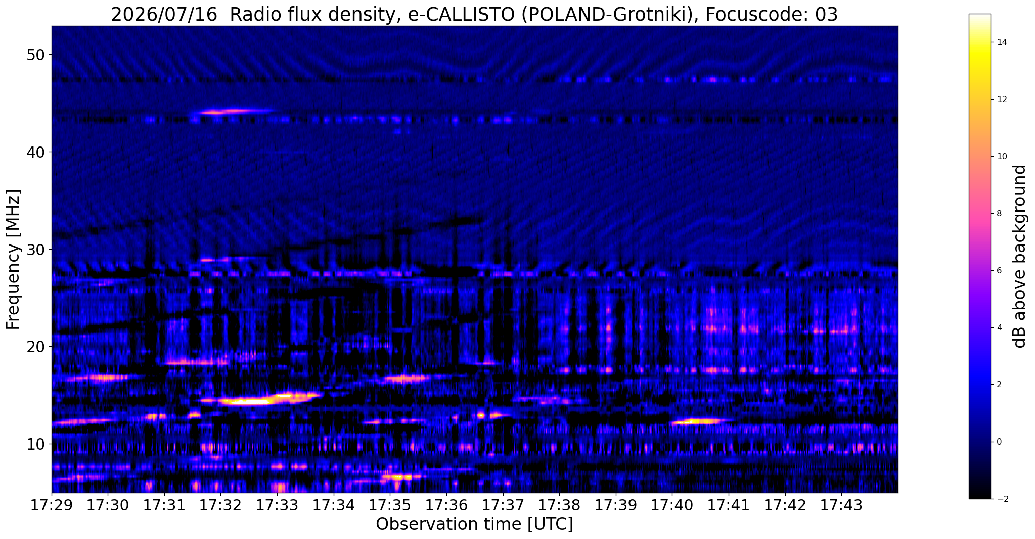Click the 17:38 time axis label
The width and height of the screenshot is (1035, 539).
560,505
